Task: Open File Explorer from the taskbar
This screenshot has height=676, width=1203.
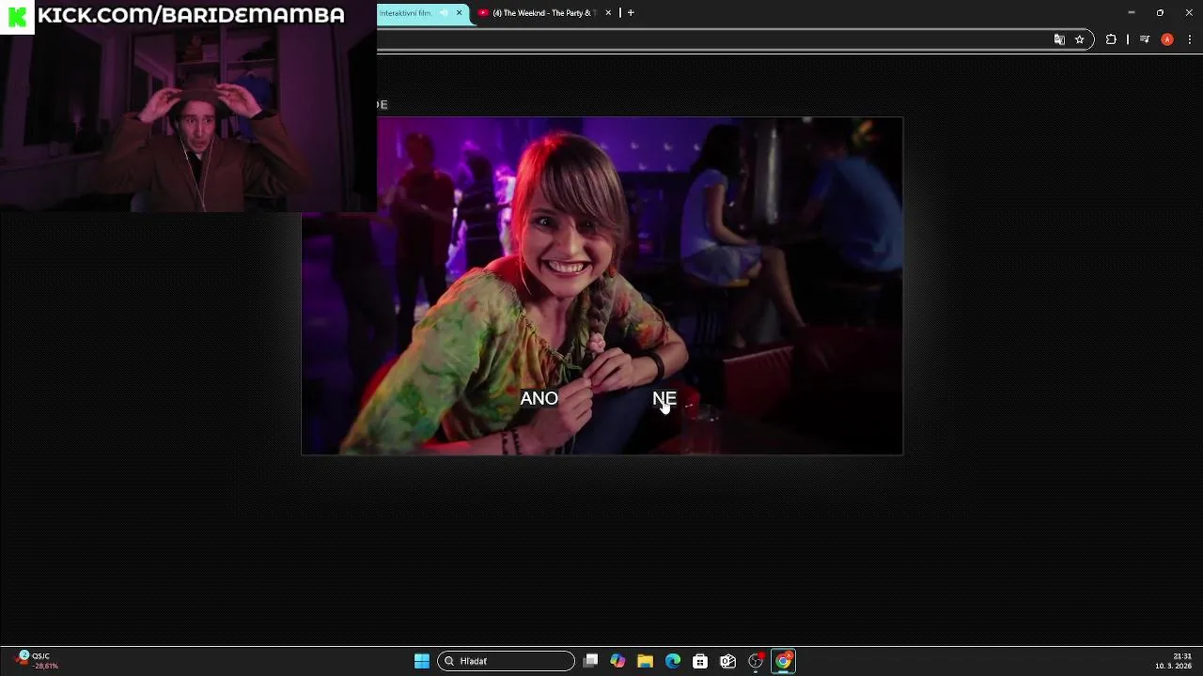Action: (645, 661)
